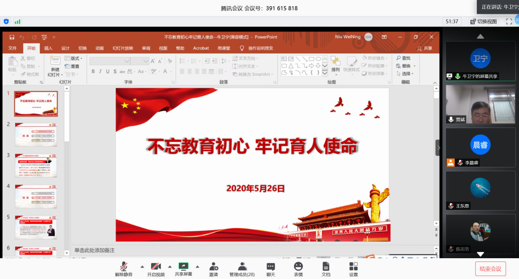Open the 插入 ribbon tab

(x=48, y=48)
